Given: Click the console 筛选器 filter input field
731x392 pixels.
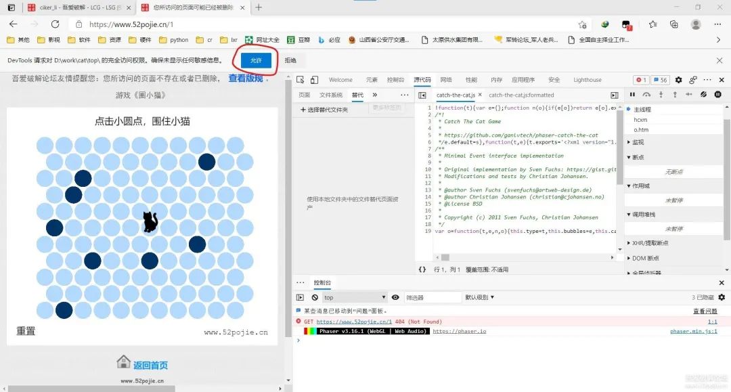Looking at the screenshot, I should (x=430, y=297).
